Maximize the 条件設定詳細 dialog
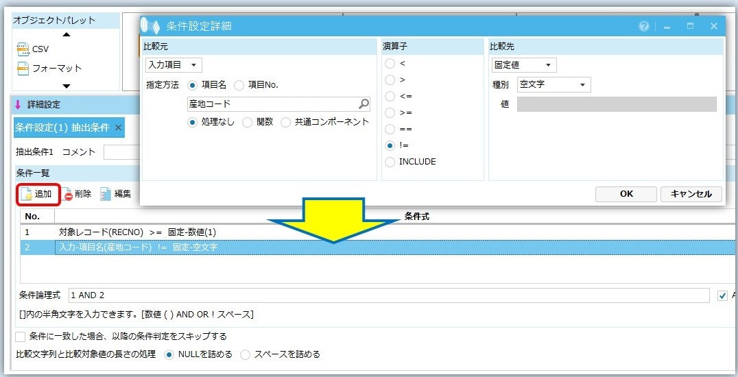 [x=690, y=26]
